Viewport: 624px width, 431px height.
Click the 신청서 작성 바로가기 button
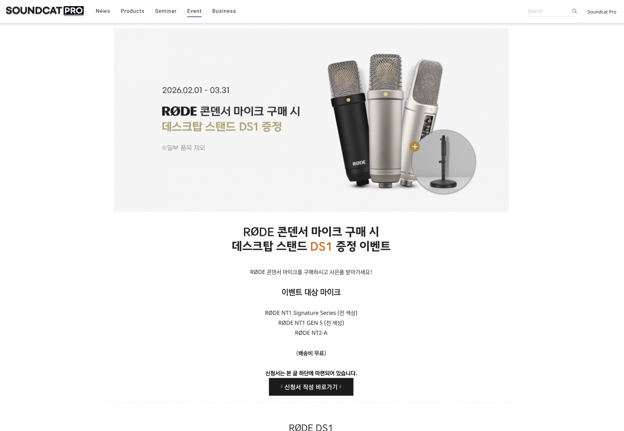point(311,387)
